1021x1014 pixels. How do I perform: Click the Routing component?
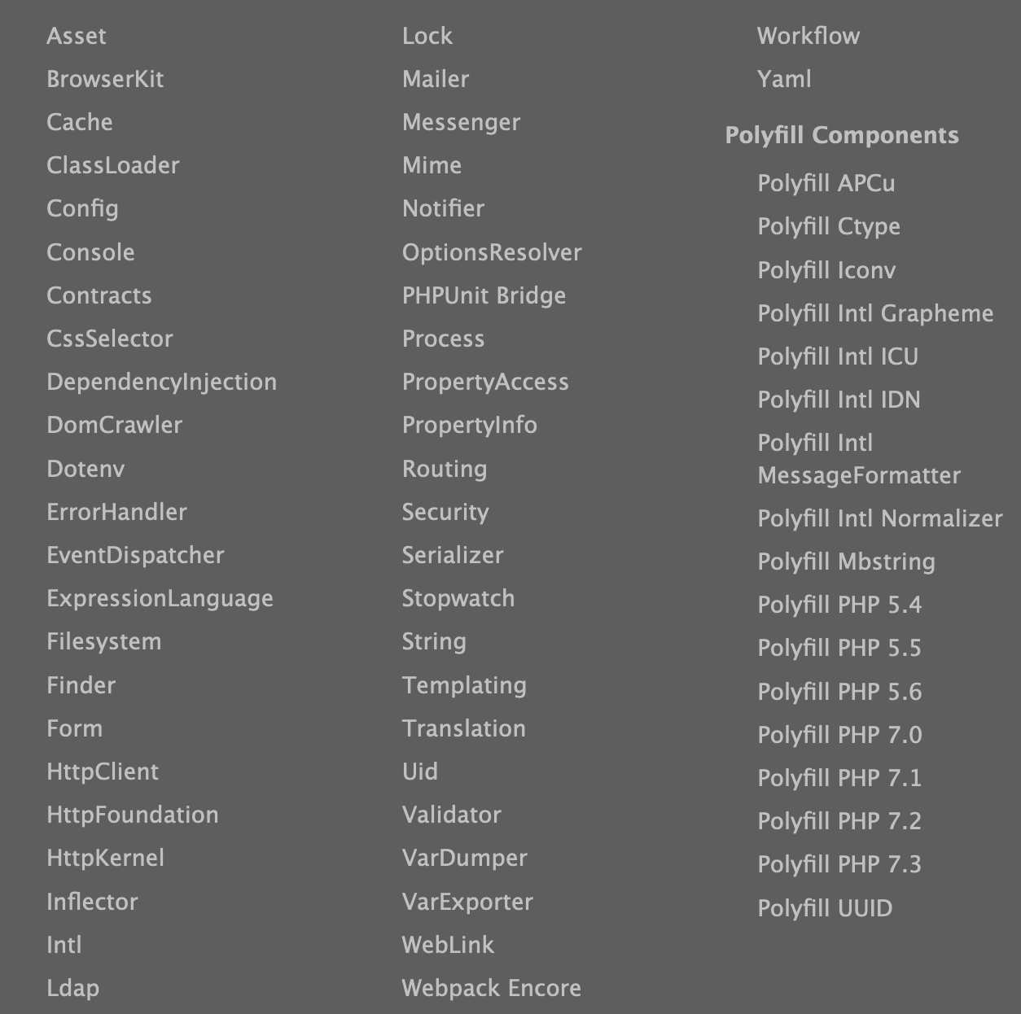(444, 469)
